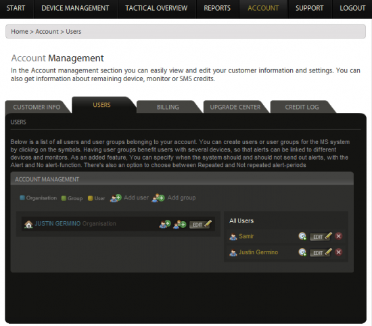Edit the Justin Germino organisation
Image resolution: width=372 pixels, height=326 pixels.
(x=200, y=225)
